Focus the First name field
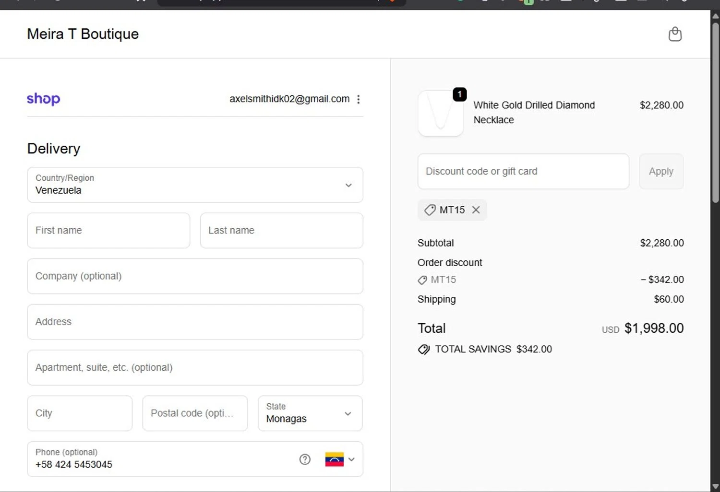720x492 pixels. pos(108,231)
